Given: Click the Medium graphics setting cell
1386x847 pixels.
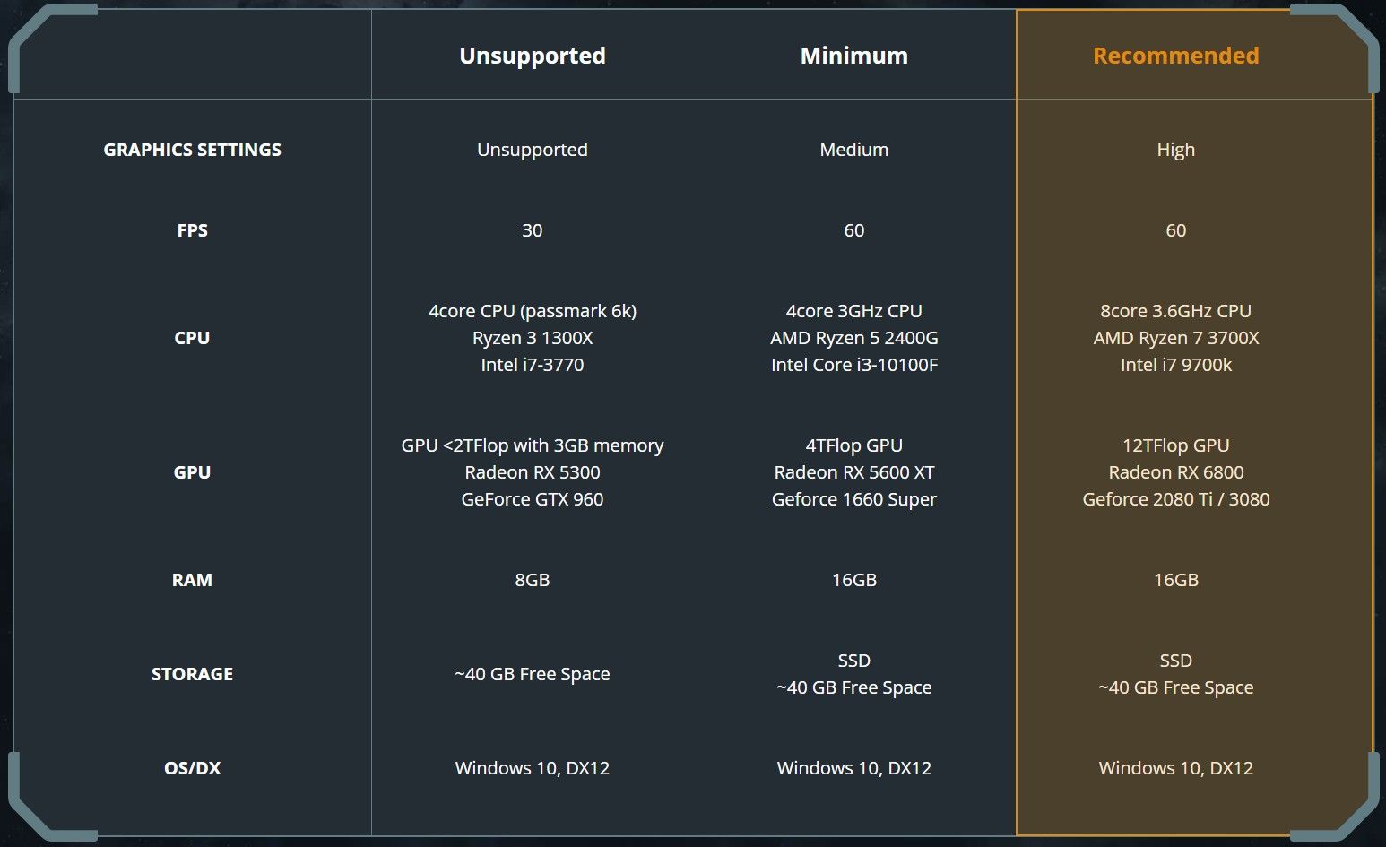Looking at the screenshot, I should click(x=853, y=150).
